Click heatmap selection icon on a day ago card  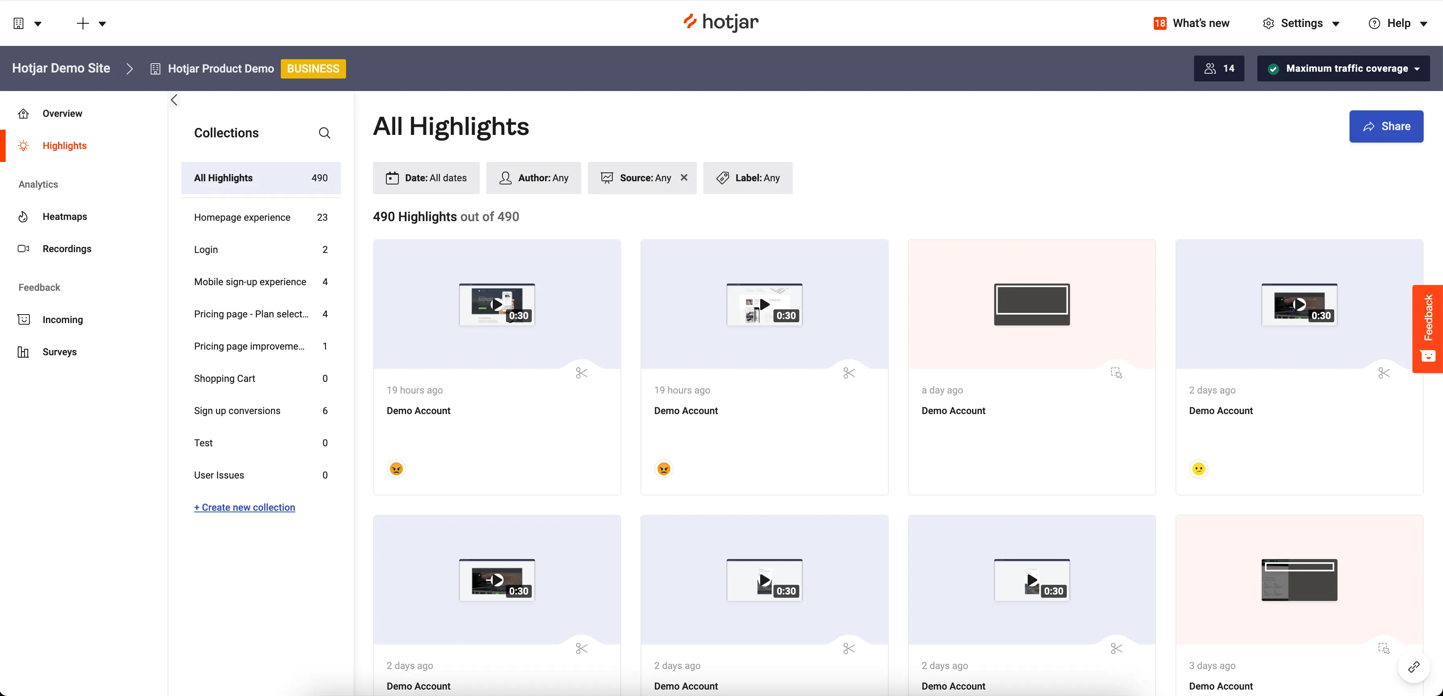coord(1116,373)
